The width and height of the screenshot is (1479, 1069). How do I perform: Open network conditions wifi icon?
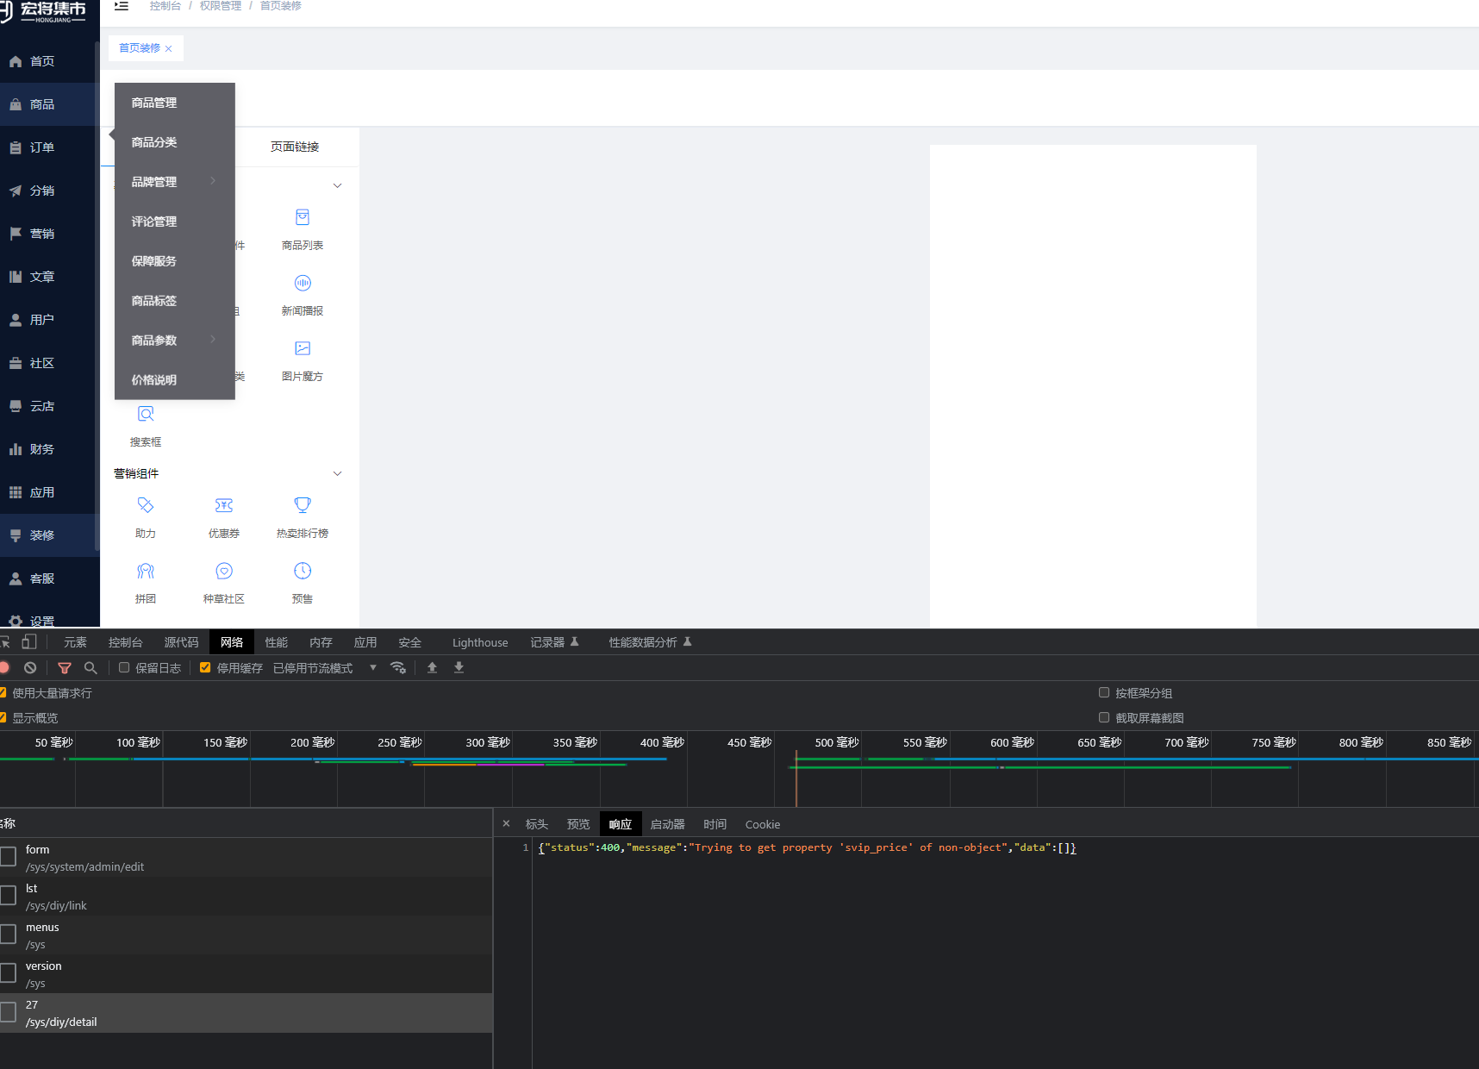tap(398, 667)
